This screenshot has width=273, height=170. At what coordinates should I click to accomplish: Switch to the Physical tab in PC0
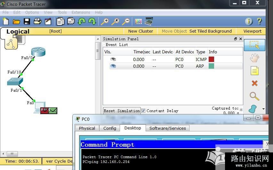(x=87, y=128)
